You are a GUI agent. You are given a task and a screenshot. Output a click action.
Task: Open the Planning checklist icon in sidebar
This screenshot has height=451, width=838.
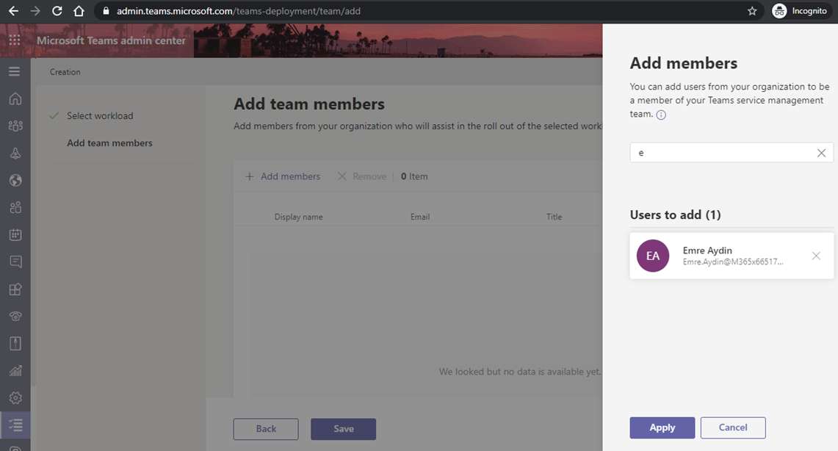point(15,425)
